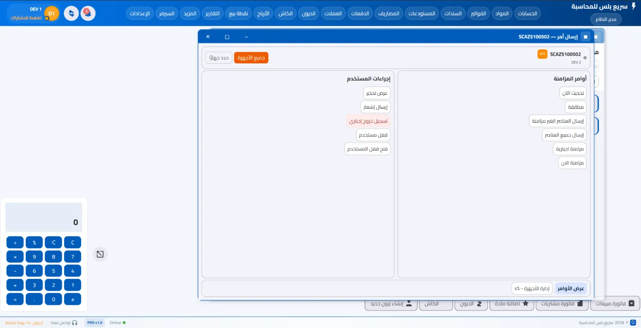The height and width of the screenshot is (328, 641).
Task: Click عرض تحذير show warning button
Action: [x=376, y=93]
